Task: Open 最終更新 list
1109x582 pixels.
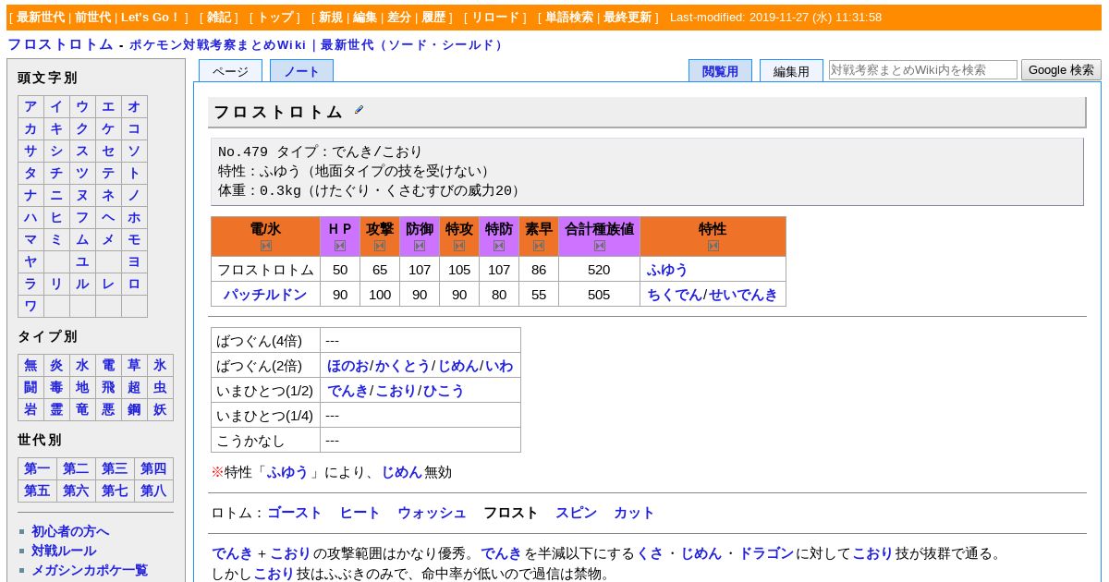Action: [x=628, y=18]
